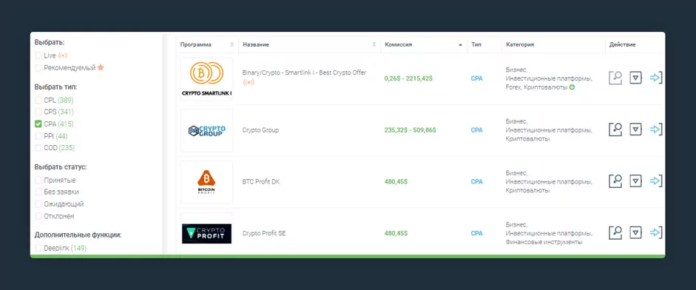Toggle the Live checkbox

tap(38, 56)
